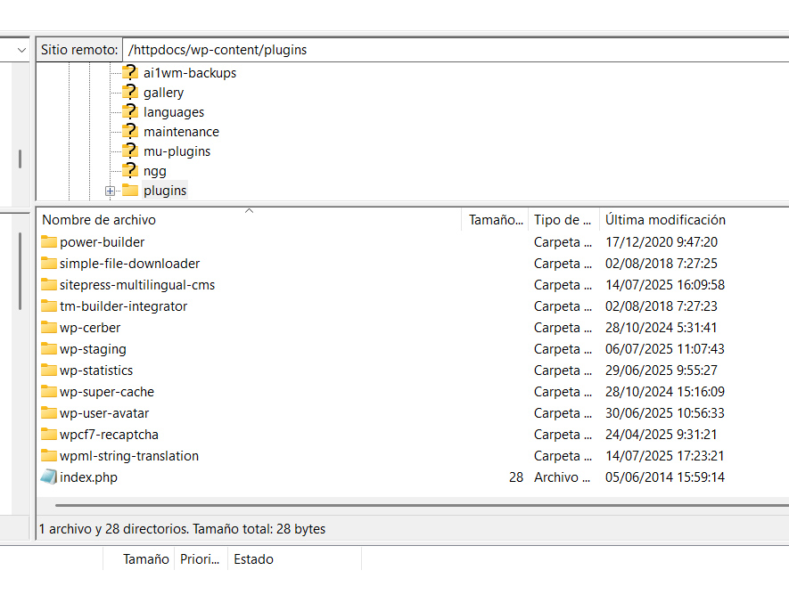Select the sitepress-multilingual-cms file name
Screen dimensions: 789x611
[x=137, y=285]
